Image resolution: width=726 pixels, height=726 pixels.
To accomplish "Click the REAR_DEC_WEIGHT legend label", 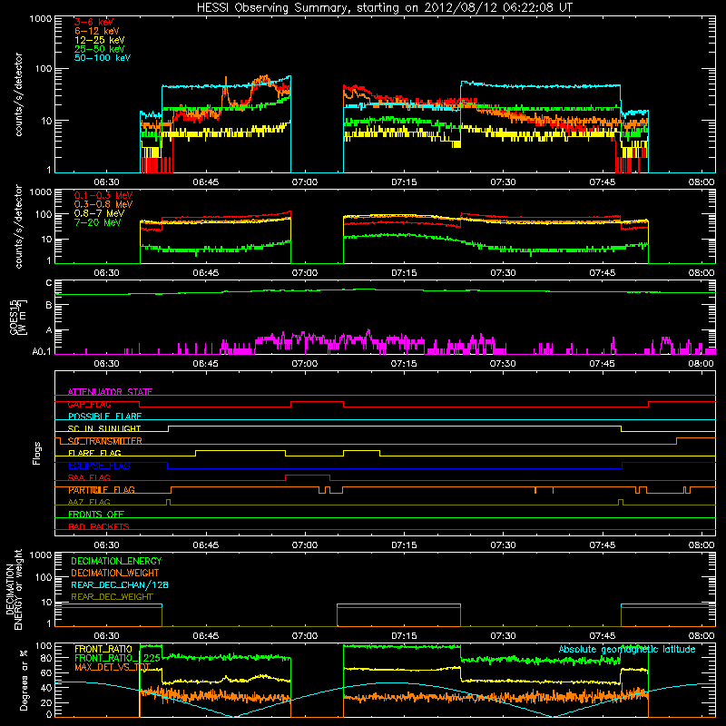I will coord(112,597).
